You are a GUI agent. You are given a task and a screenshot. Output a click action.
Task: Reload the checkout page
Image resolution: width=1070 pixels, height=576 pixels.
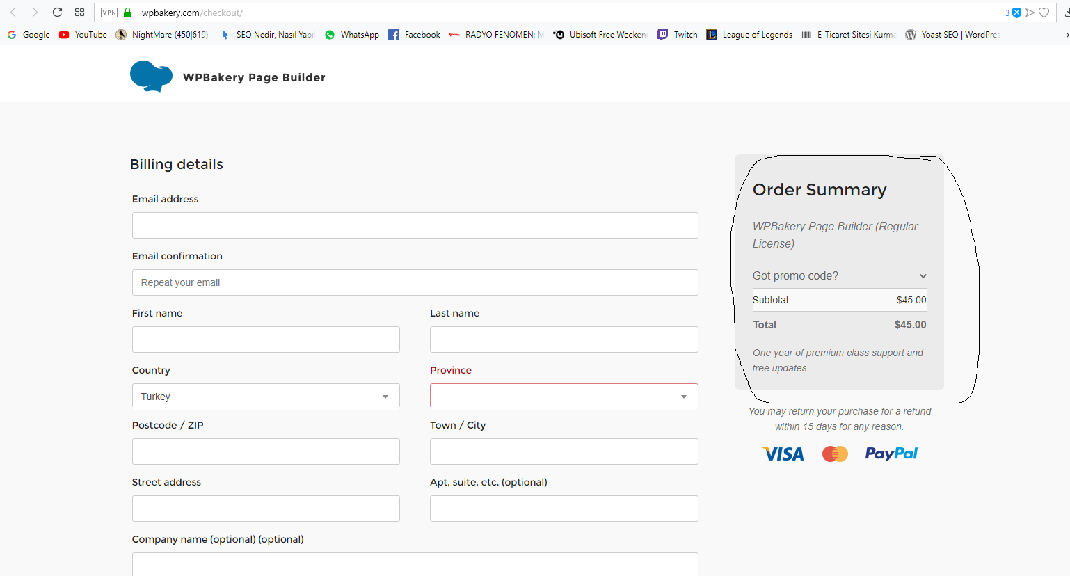pyautogui.click(x=57, y=13)
